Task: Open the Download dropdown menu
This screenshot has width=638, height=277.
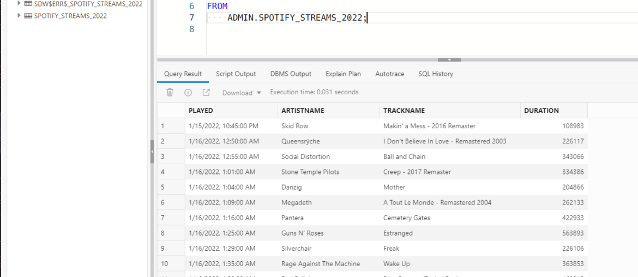Action: 242,93
